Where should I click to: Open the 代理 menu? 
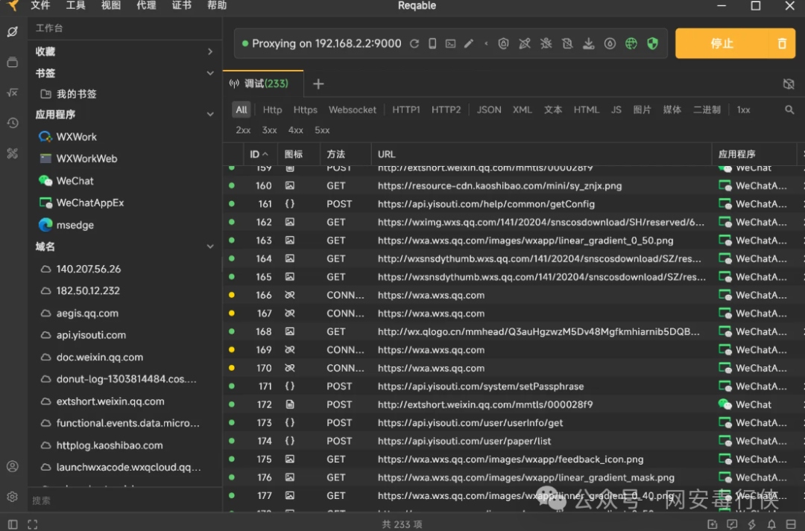(x=146, y=6)
